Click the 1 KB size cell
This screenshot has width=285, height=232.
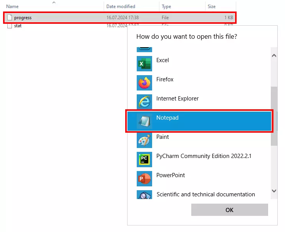(229, 18)
